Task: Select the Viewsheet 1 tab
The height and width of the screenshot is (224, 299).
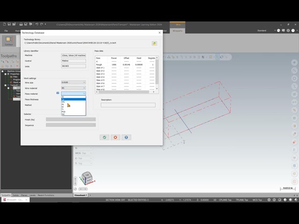Action: coord(80,195)
